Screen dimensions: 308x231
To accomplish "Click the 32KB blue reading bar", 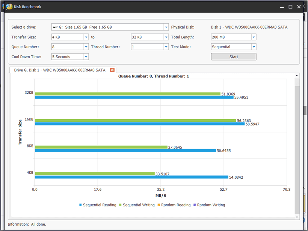I will pos(134,97).
